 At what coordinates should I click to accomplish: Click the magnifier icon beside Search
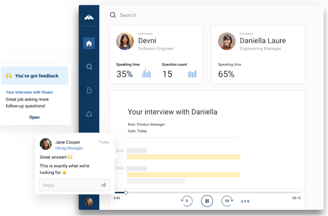[113, 15]
